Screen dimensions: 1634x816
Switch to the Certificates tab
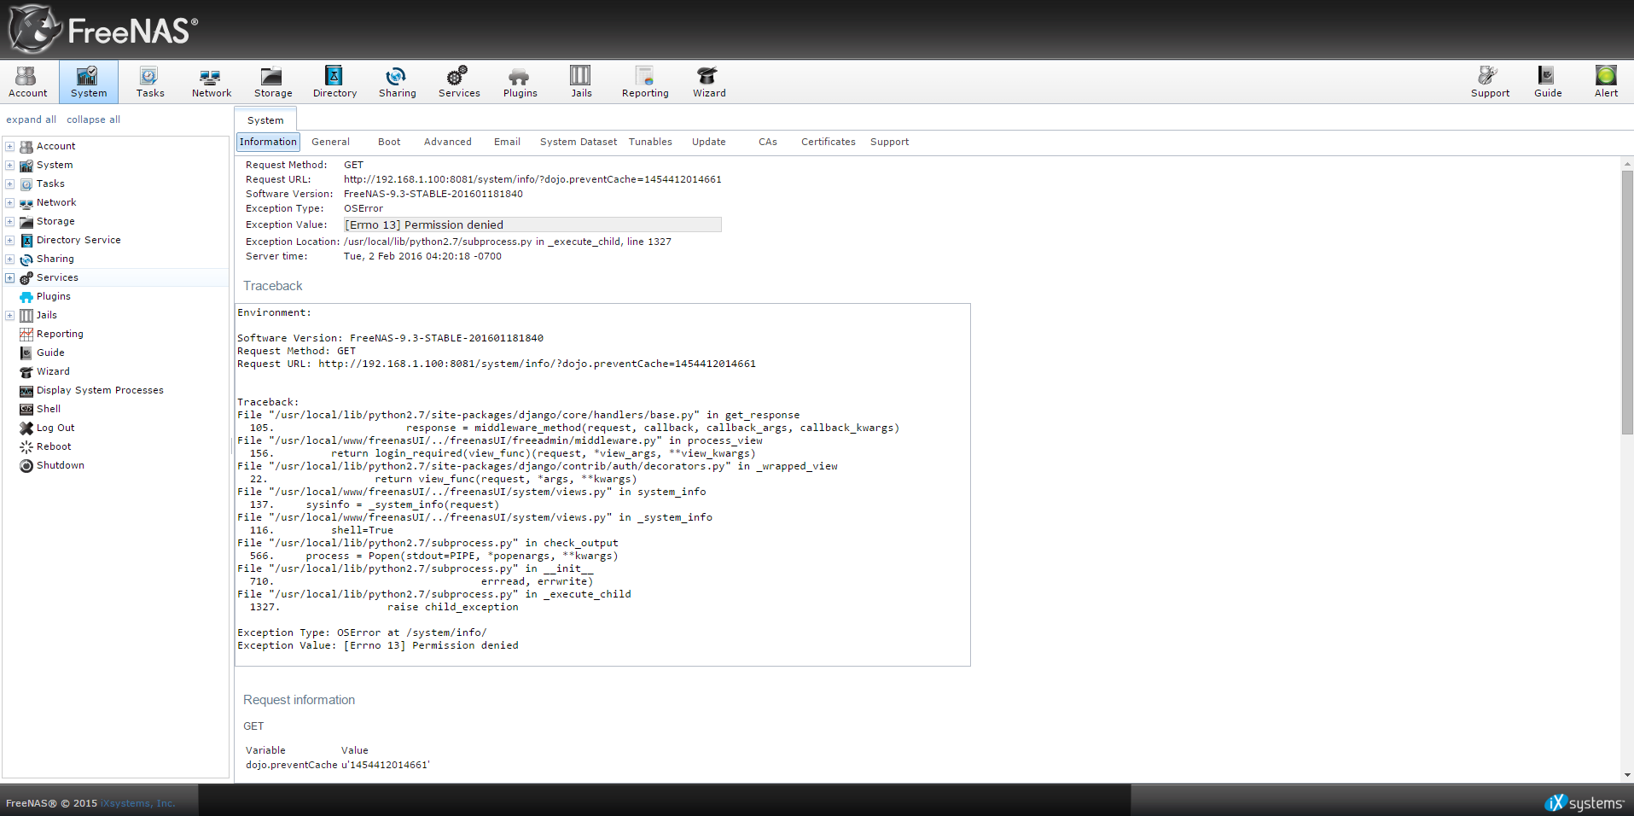[x=828, y=142]
